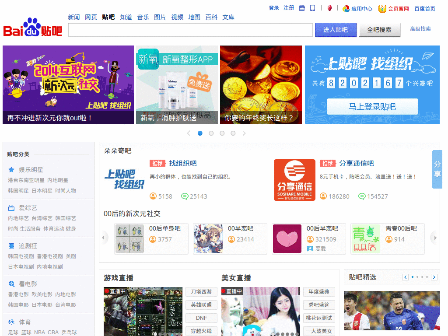Screen dimensions: 448x336
Task: Open the shop storefront icon in top bar
Action: click(302, 8)
